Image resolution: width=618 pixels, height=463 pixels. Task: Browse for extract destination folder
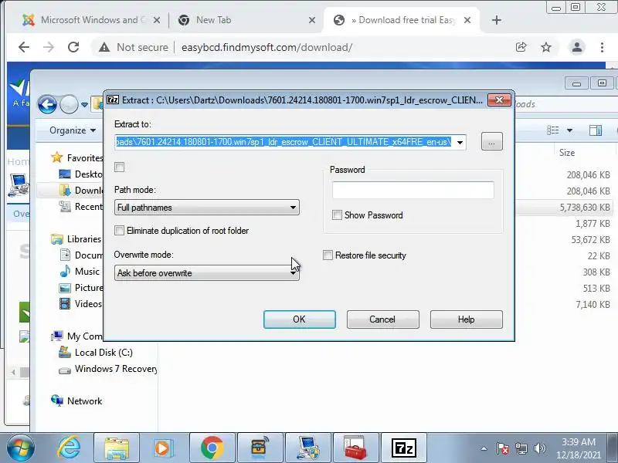[x=491, y=141]
